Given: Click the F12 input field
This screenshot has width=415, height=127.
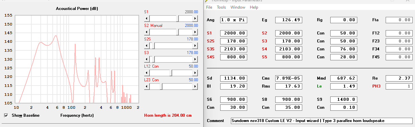Looking at the screenshot, I should coord(399,33).
